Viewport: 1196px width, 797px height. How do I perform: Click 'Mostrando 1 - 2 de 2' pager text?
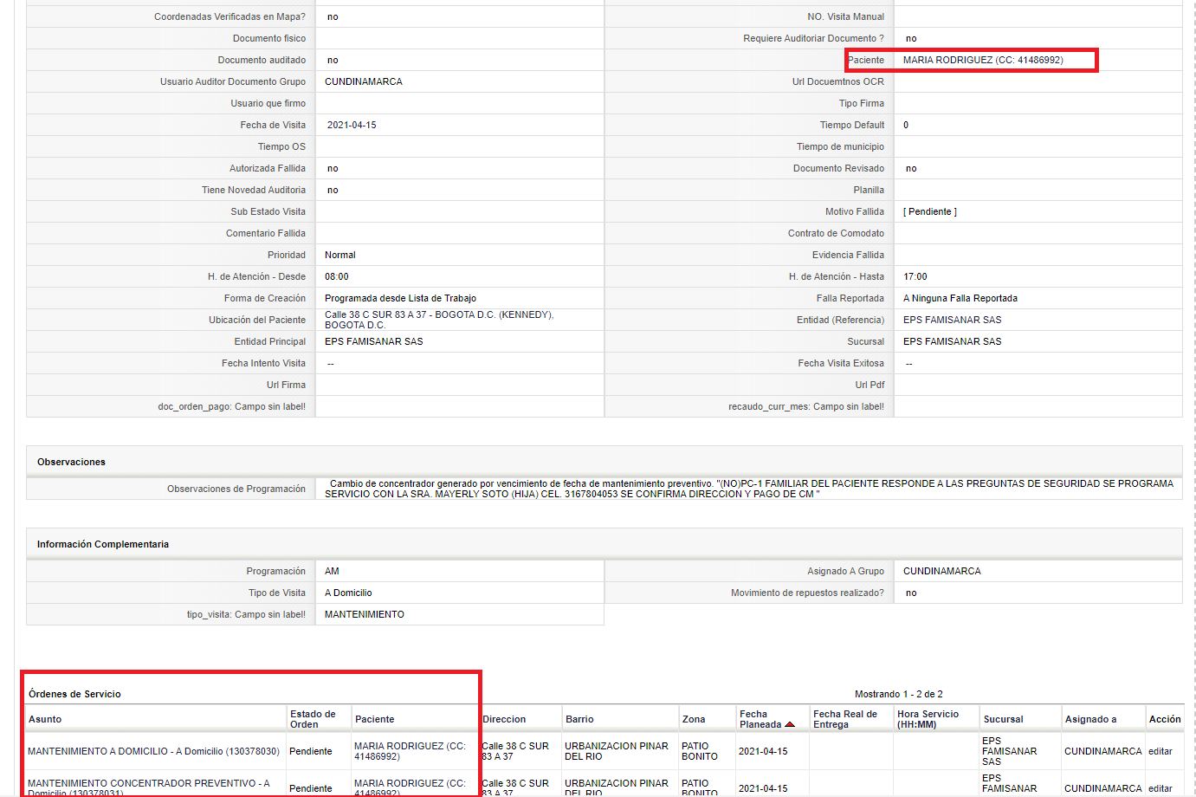[898, 694]
